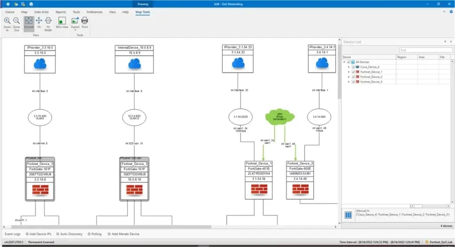Click the Zoom In magnifier icon

(x=7, y=21)
